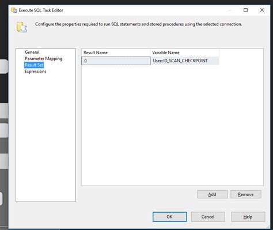Screen dimensions: 273x230
Task: Select the Result Set page
Action: pyautogui.click(x=34, y=65)
